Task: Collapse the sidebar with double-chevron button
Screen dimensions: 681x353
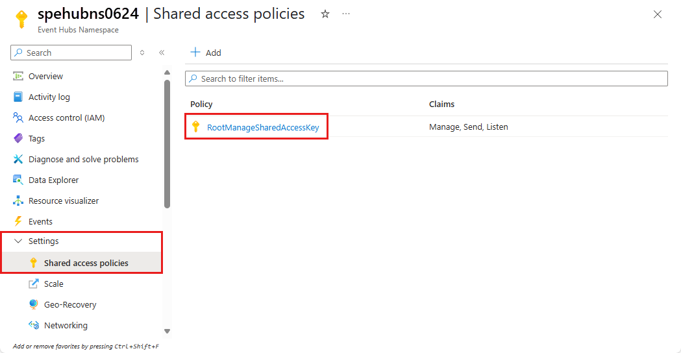Action: 162,53
